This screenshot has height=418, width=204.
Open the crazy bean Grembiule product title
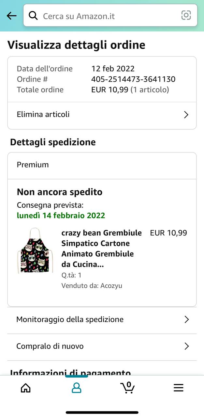pyautogui.click(x=102, y=249)
